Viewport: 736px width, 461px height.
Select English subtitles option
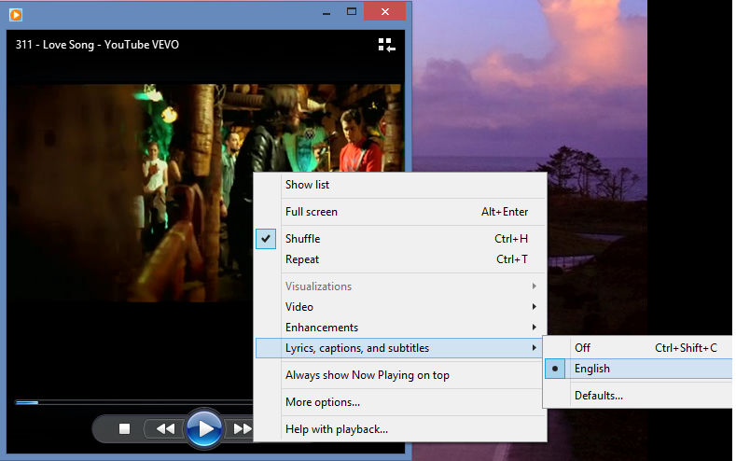pyautogui.click(x=639, y=369)
